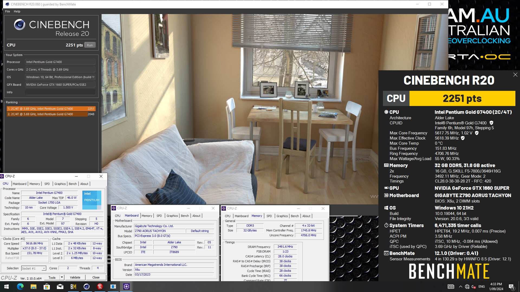The image size is (520, 292).
Task: Click the Info input field in Cinebench
Action: [60, 92]
